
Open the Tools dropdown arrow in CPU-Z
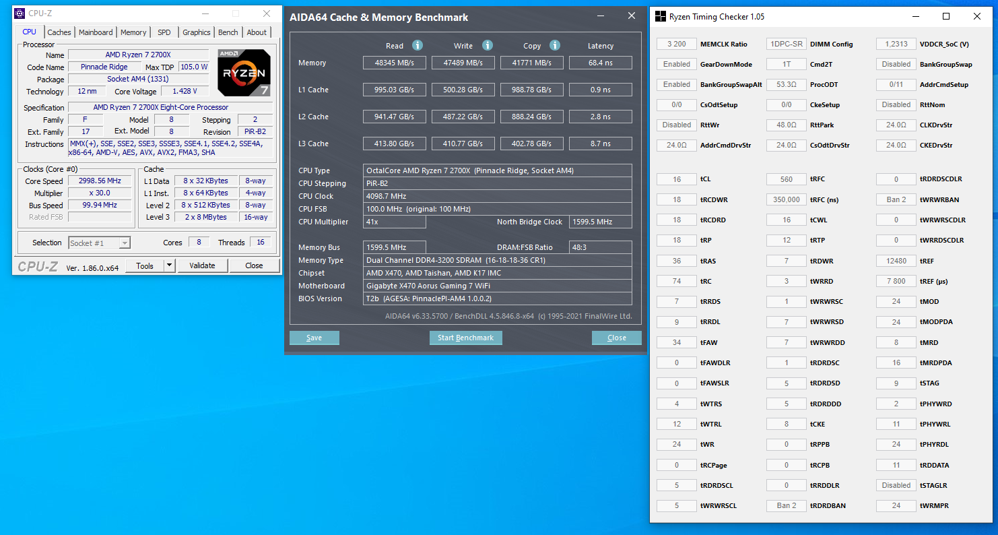pos(169,265)
